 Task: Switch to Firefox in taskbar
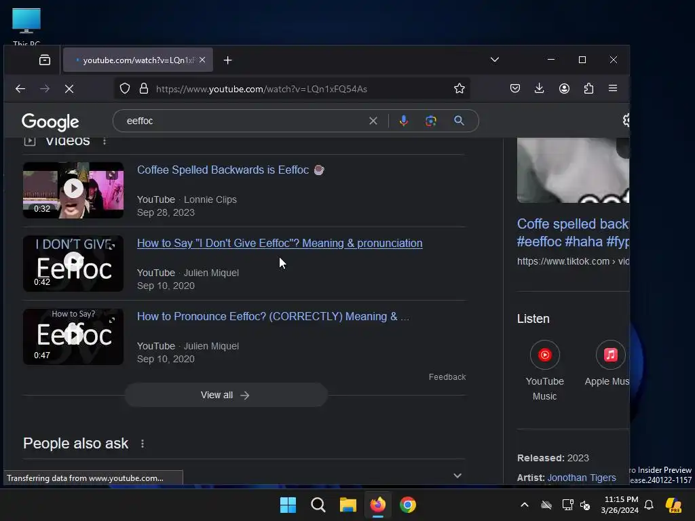[377, 505]
